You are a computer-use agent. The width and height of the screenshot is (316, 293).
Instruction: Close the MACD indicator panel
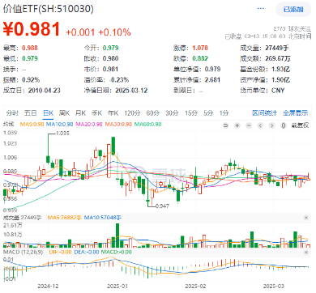tap(306, 253)
